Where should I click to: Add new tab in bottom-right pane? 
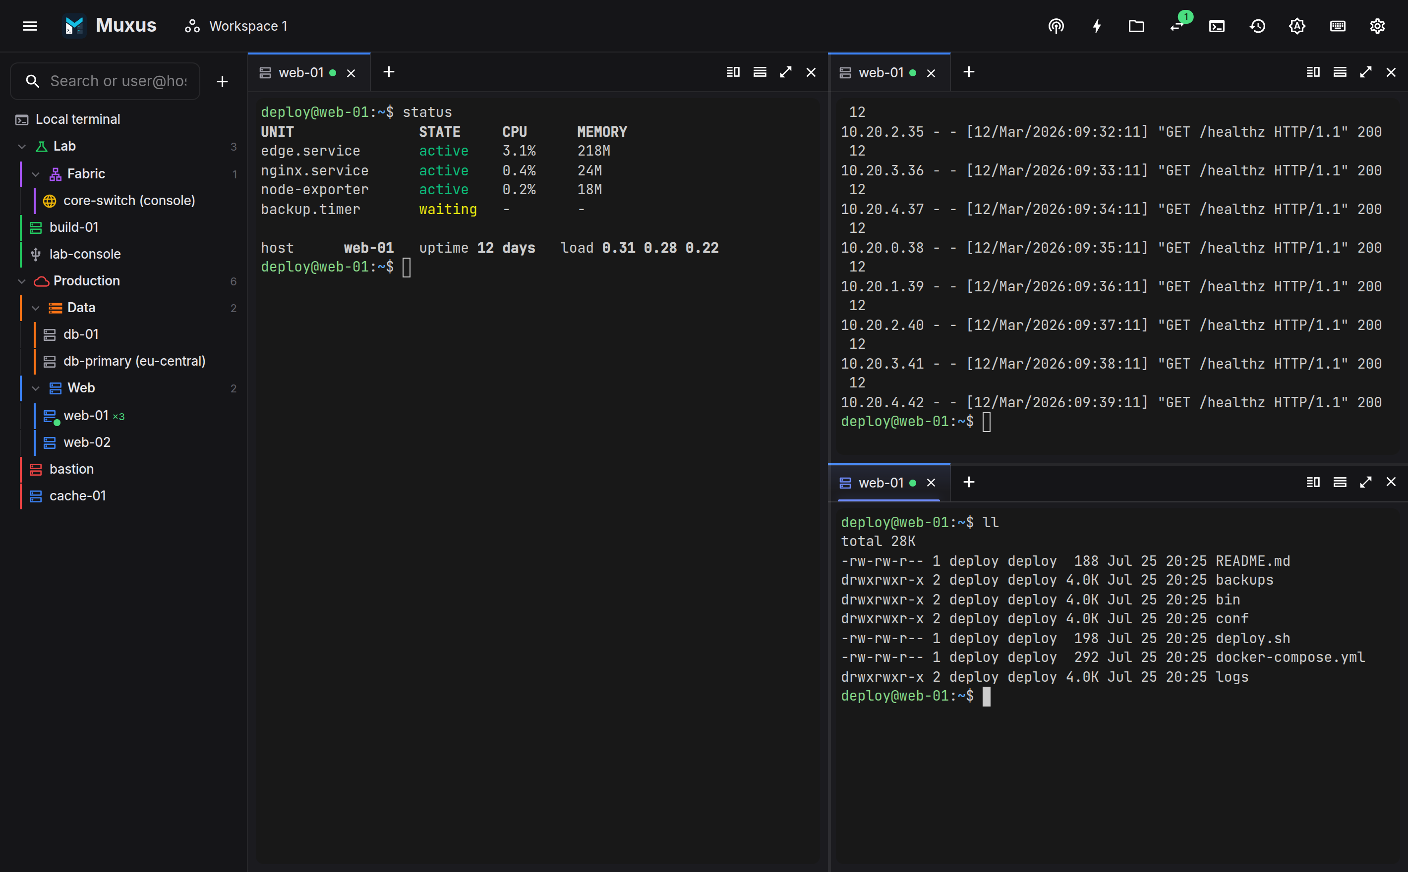969,482
